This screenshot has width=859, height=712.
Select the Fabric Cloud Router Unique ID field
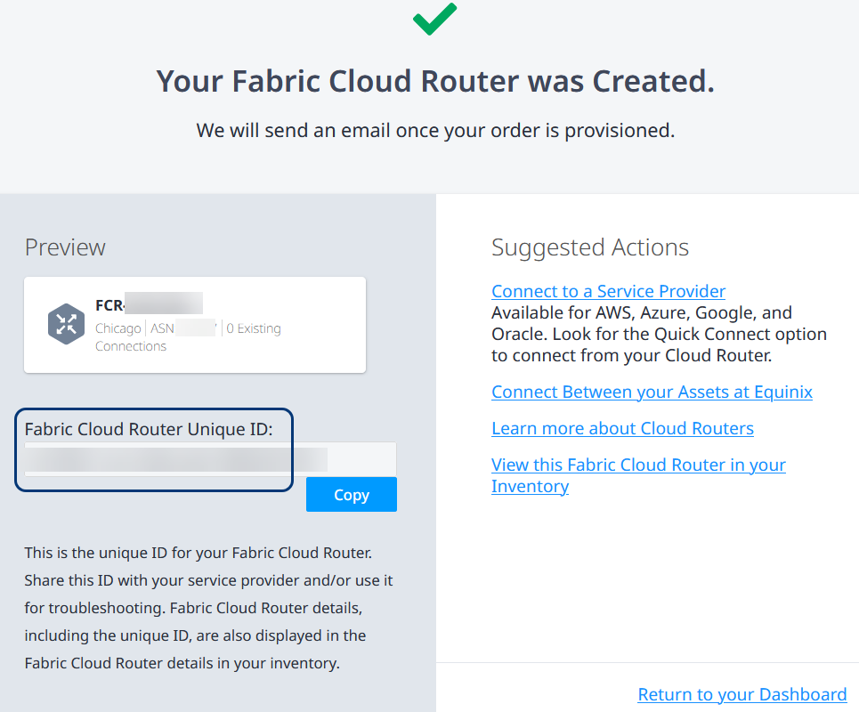[210, 459]
